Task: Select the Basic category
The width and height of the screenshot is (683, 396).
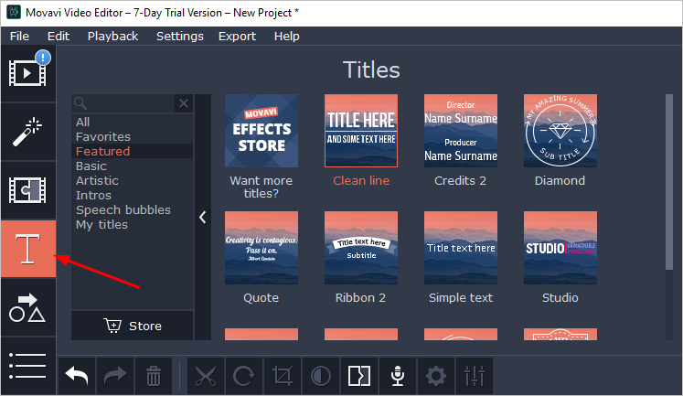Action: pyautogui.click(x=132, y=166)
